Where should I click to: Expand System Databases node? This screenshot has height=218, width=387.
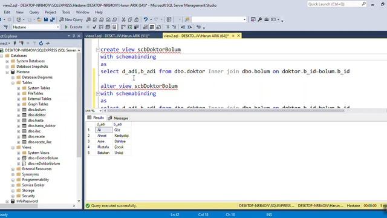(x=7, y=61)
